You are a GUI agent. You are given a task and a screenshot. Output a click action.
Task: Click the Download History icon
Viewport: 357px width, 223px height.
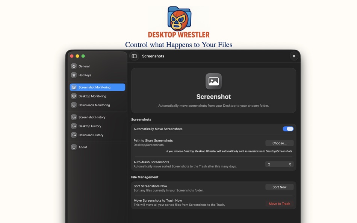click(x=74, y=135)
